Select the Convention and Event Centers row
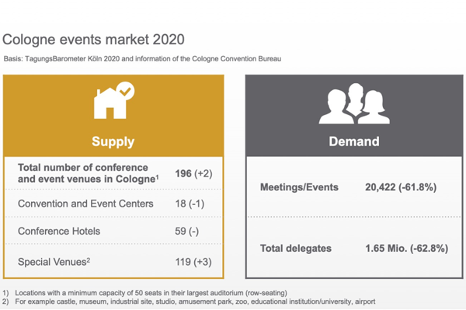This screenshot has height=310, width=466. pyautogui.click(x=114, y=204)
